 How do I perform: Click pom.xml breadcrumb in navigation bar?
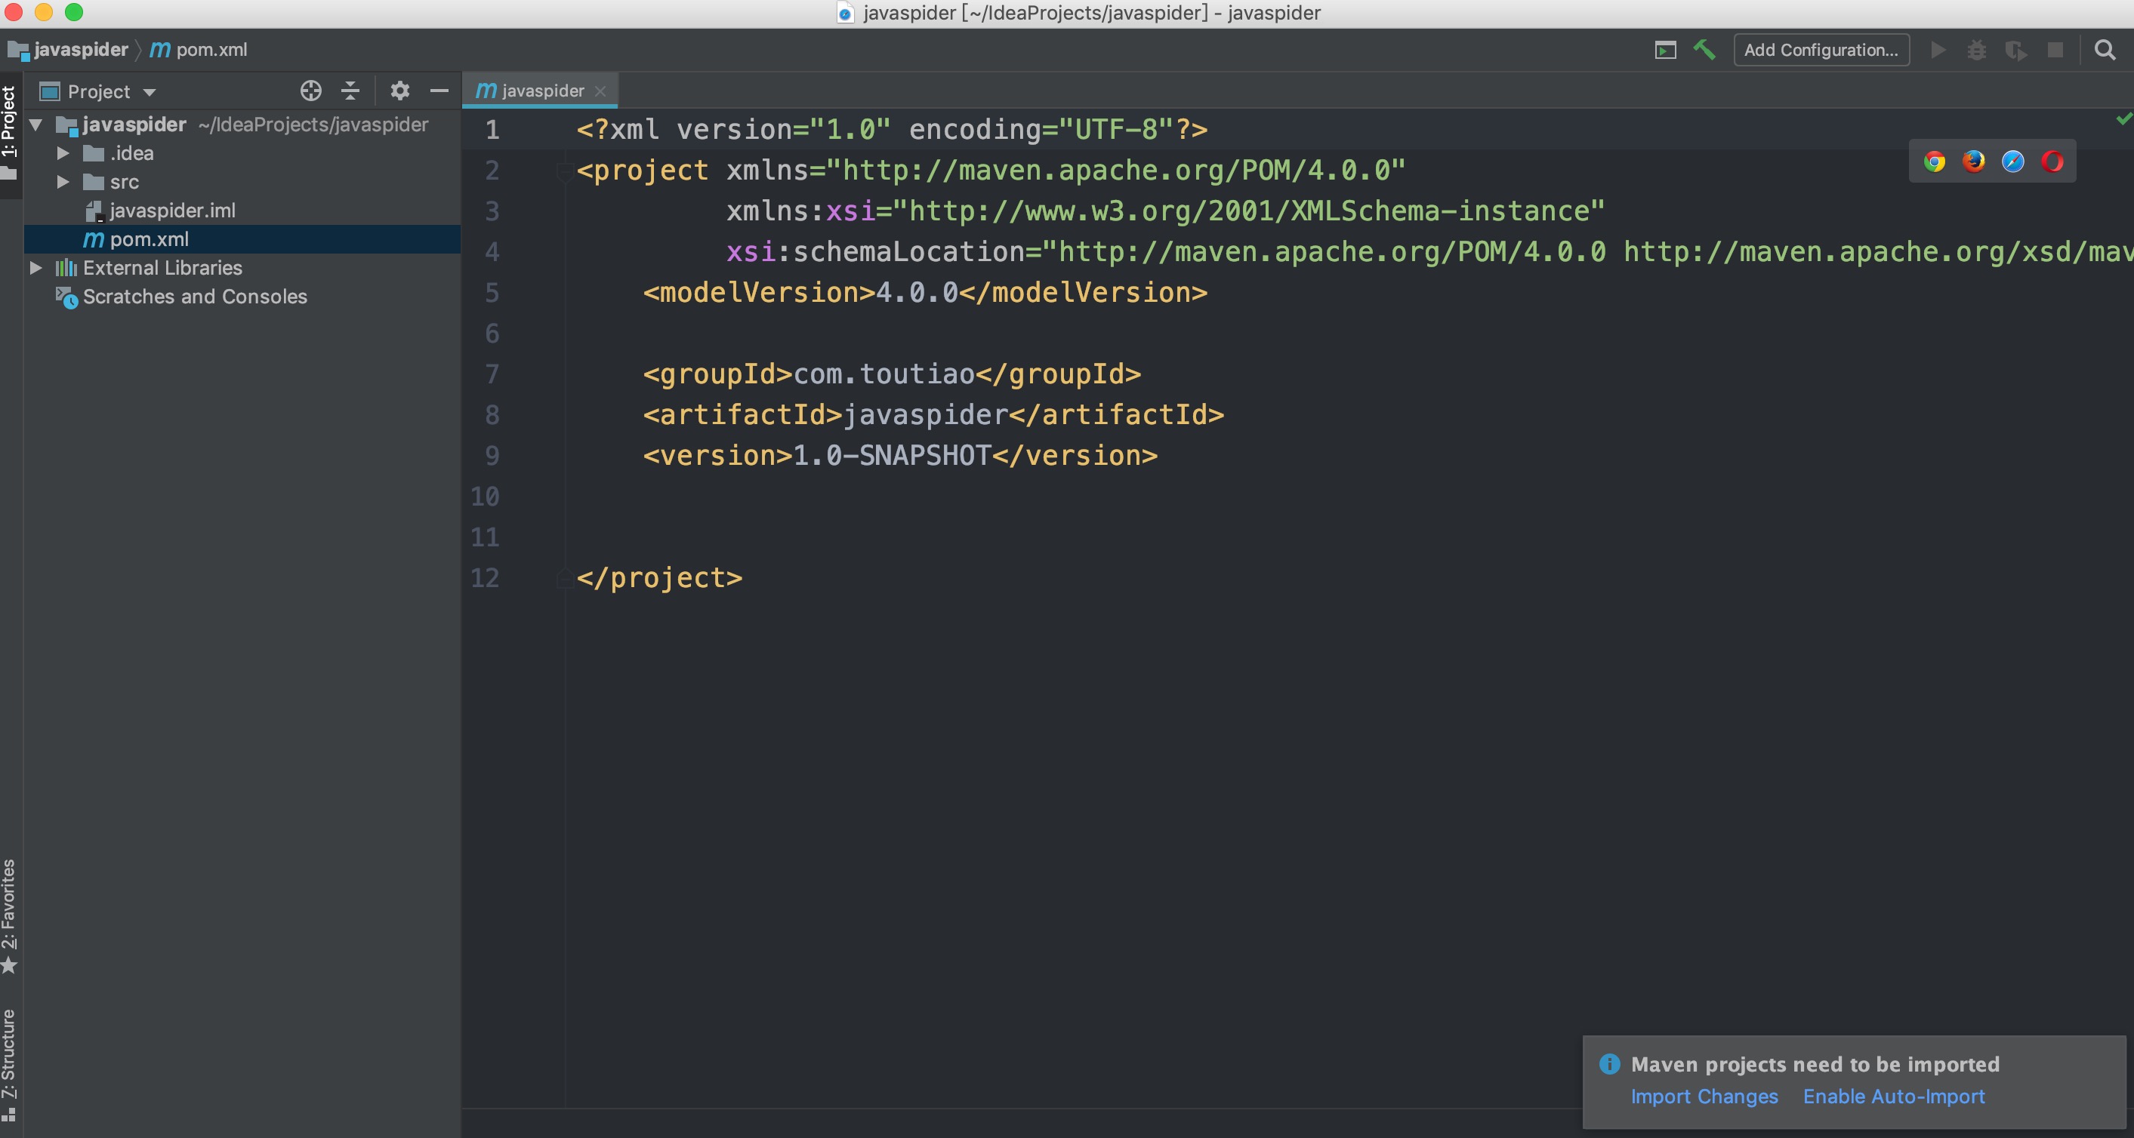(199, 50)
